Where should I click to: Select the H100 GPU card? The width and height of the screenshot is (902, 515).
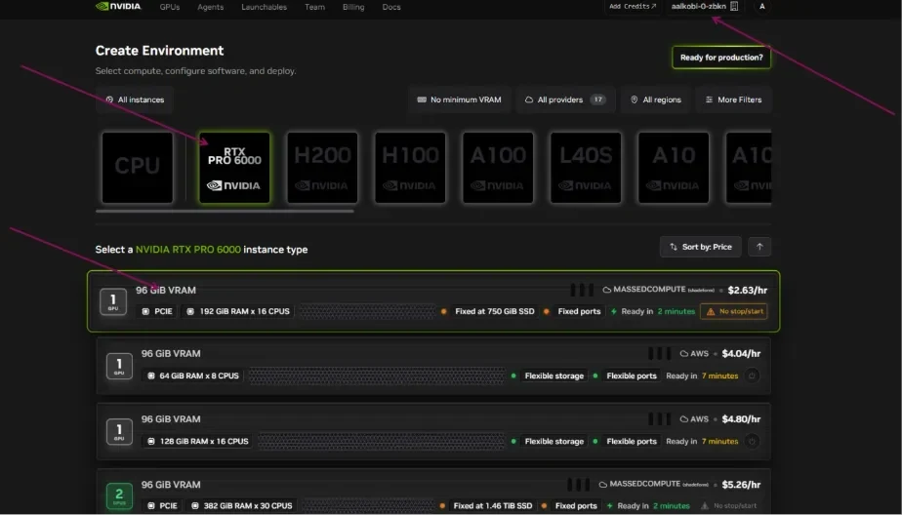410,167
